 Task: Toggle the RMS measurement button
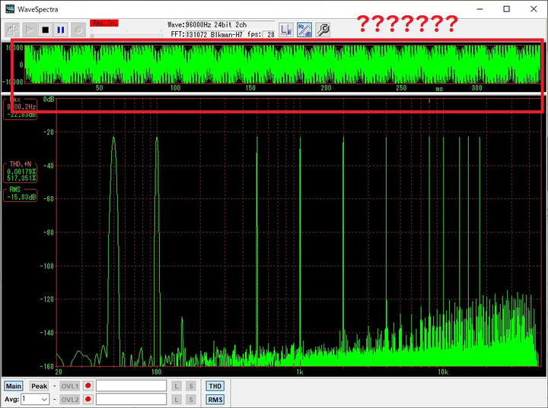215,400
